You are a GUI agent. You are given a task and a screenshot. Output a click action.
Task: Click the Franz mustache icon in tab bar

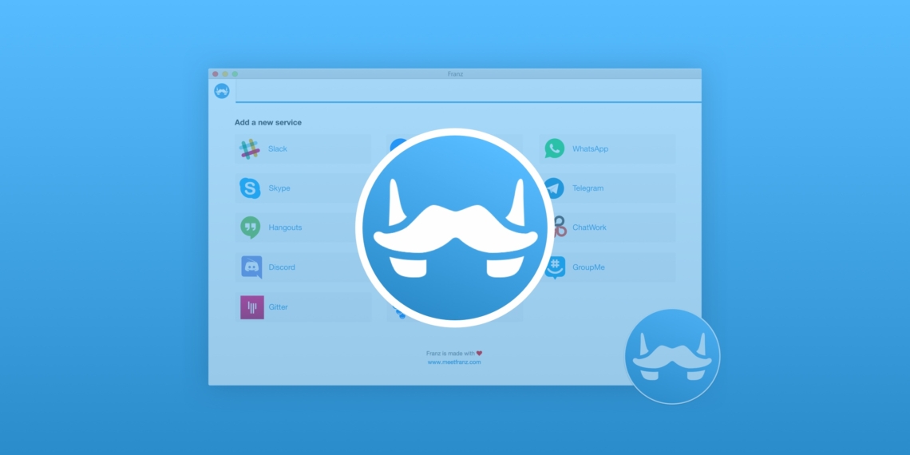[x=222, y=91]
